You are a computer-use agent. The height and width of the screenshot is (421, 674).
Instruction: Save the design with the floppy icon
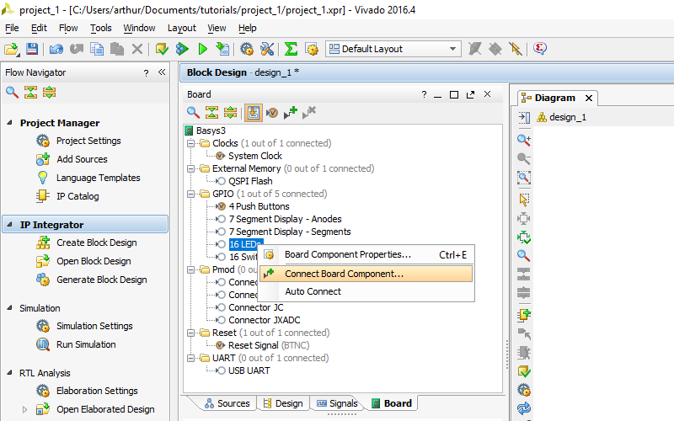(x=32, y=49)
